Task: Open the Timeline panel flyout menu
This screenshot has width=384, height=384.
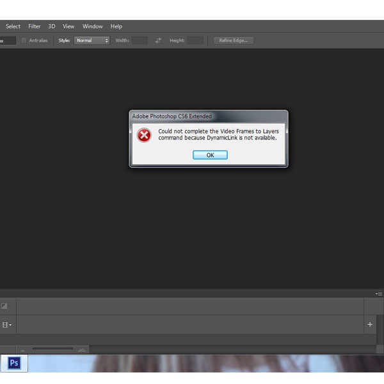Action: 379,294
